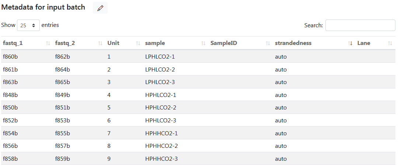
Task: Click the strandedness column header label
Action: pyautogui.click(x=293, y=43)
